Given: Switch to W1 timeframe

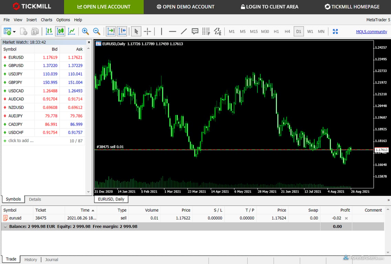Looking at the screenshot, I should pos(310,31).
